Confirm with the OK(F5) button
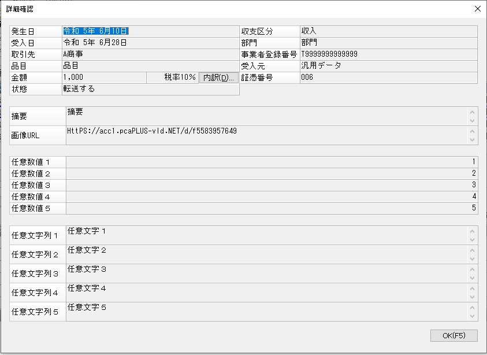The width and height of the screenshot is (487, 355). point(453,335)
